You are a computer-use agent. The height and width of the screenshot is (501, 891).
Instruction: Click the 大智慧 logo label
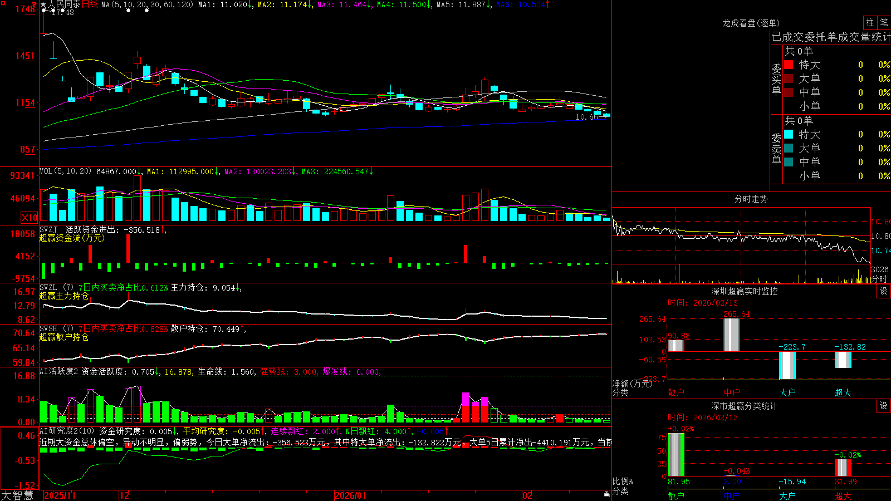click(17, 495)
